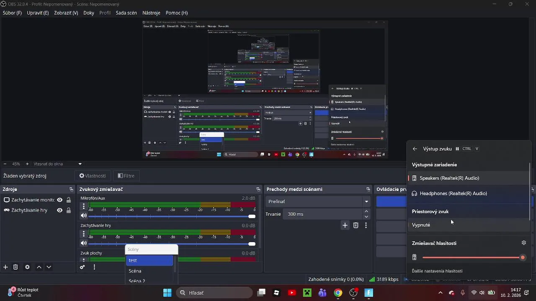Toggle lock on Zachytávanie monitora source
536x301 pixels.
pos(69,200)
